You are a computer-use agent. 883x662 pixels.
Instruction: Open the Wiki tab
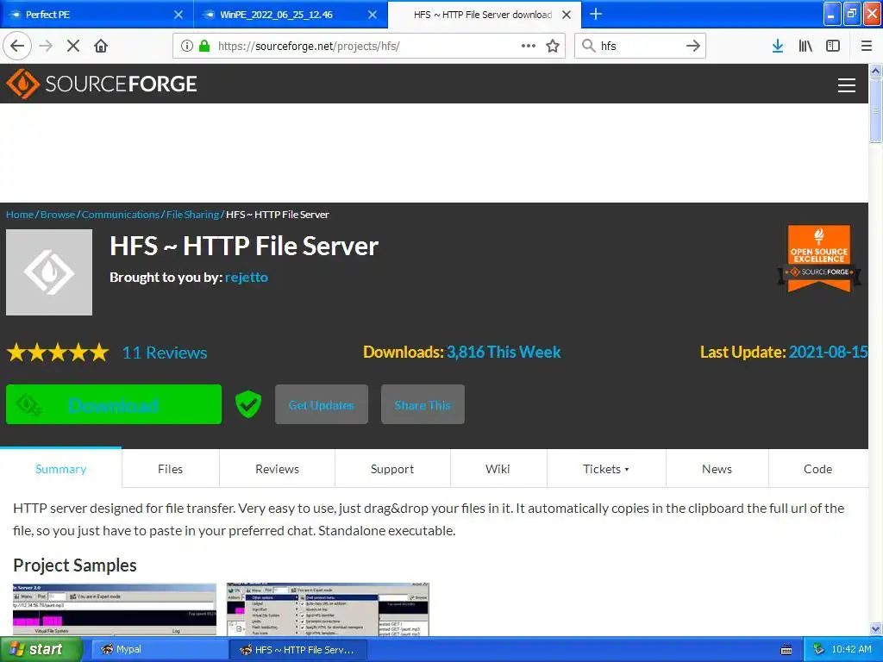click(x=498, y=469)
